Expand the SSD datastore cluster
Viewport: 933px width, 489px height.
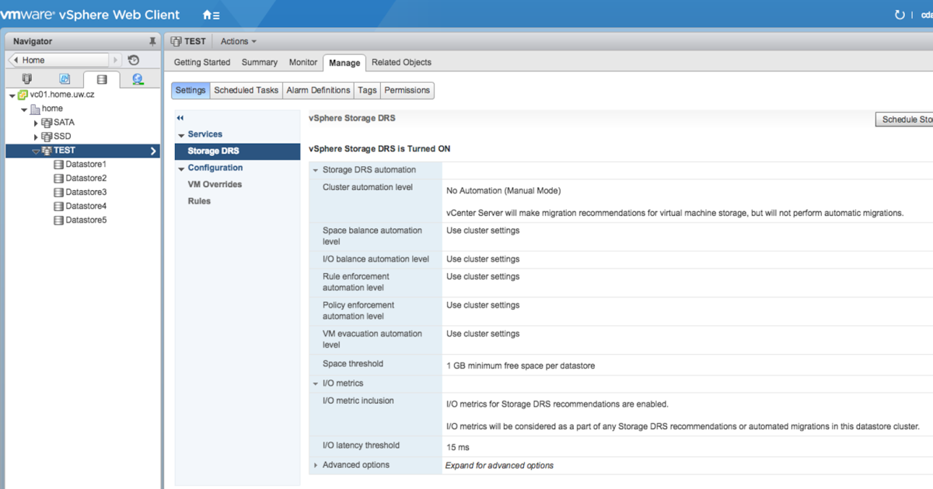coord(36,137)
